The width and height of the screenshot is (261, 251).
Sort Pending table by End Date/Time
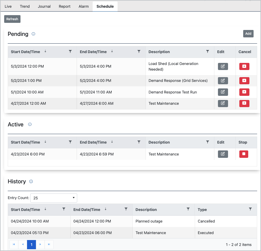[93, 52]
